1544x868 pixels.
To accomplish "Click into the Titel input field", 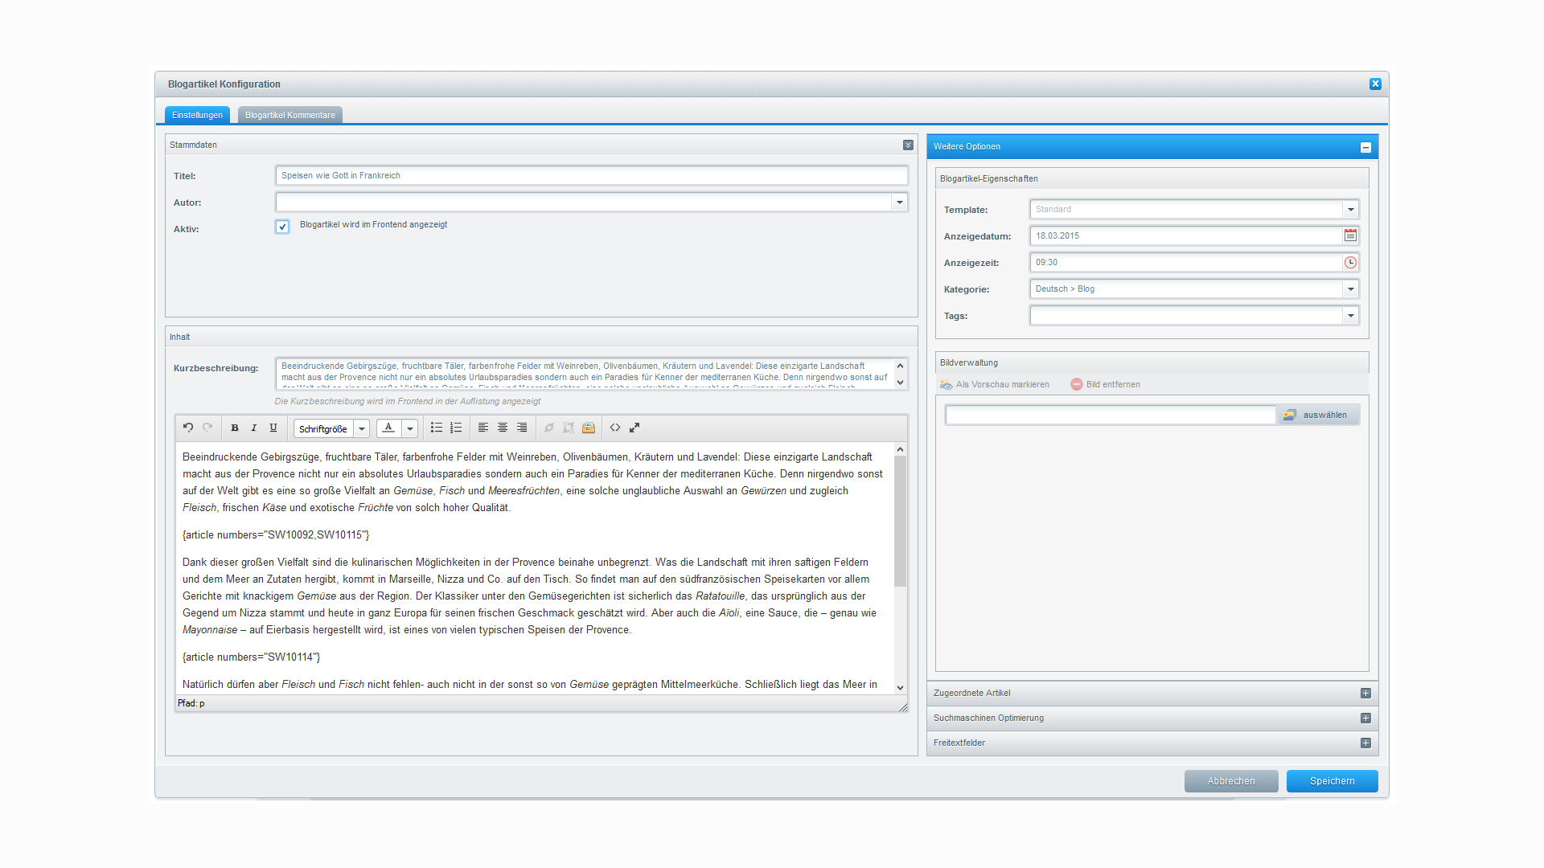I will click(x=592, y=175).
